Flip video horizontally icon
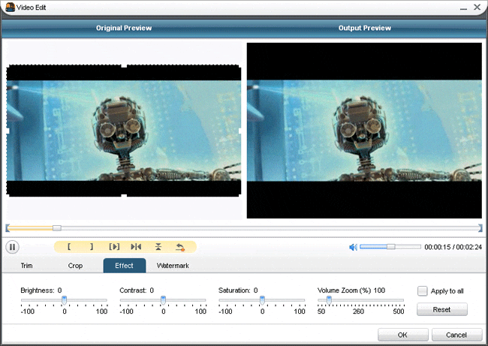 (136, 247)
